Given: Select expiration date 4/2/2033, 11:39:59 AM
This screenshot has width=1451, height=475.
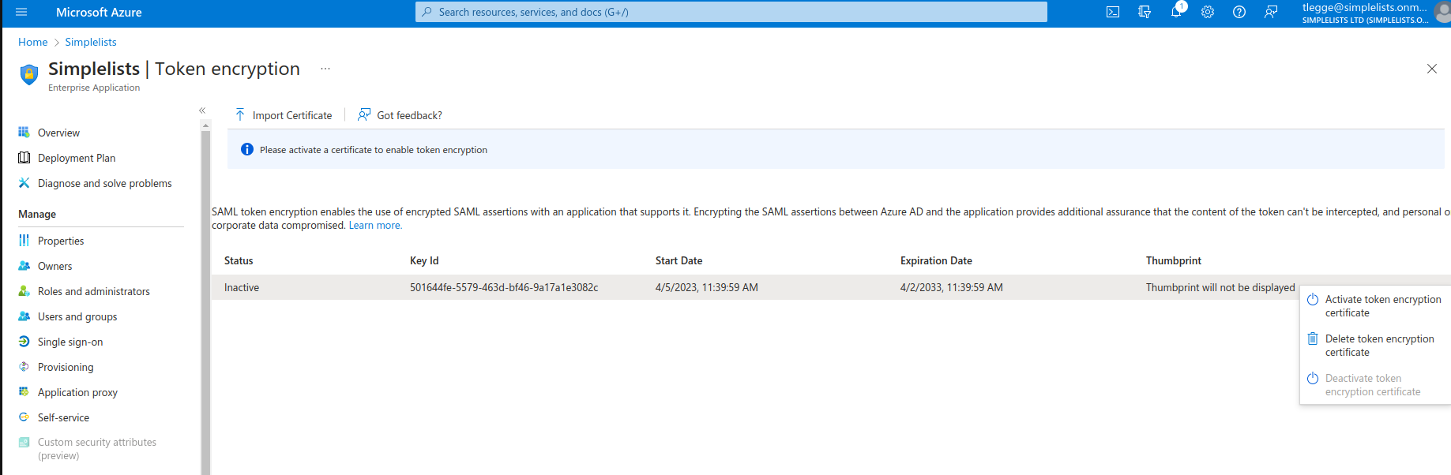Looking at the screenshot, I should 952,287.
